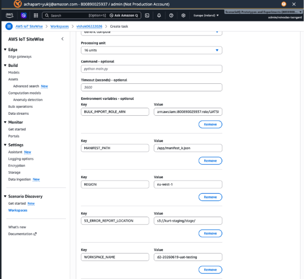Open Logging options

pos(21,159)
